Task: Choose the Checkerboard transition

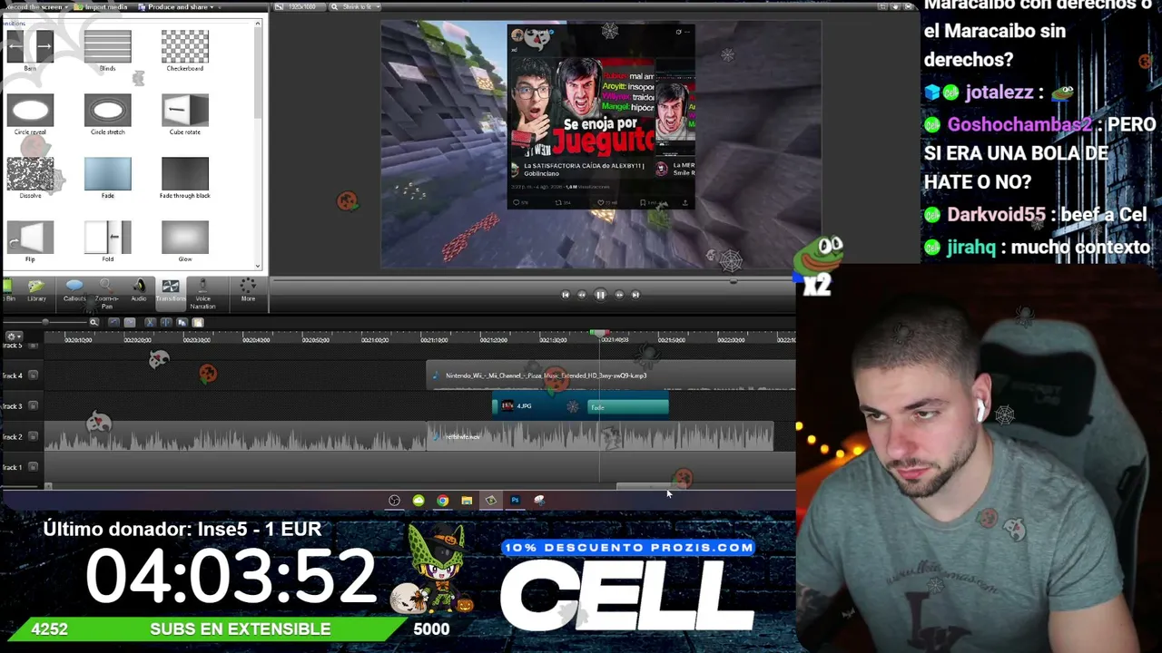Action: 184,46
